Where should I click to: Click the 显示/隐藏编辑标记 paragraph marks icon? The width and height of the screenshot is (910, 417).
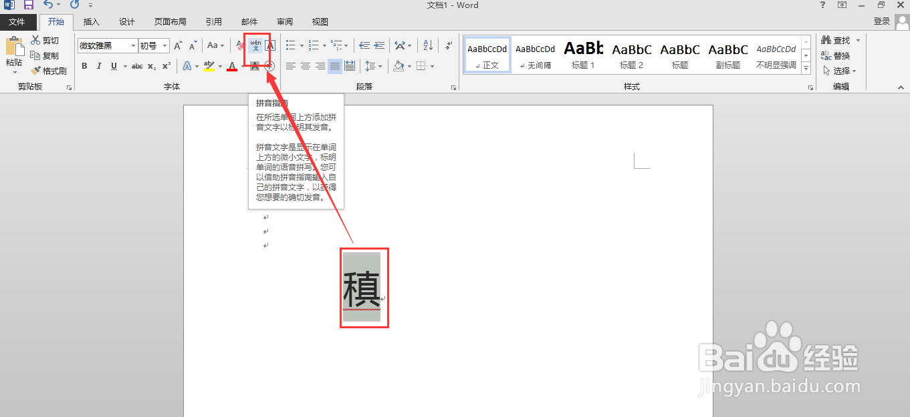[x=449, y=45]
